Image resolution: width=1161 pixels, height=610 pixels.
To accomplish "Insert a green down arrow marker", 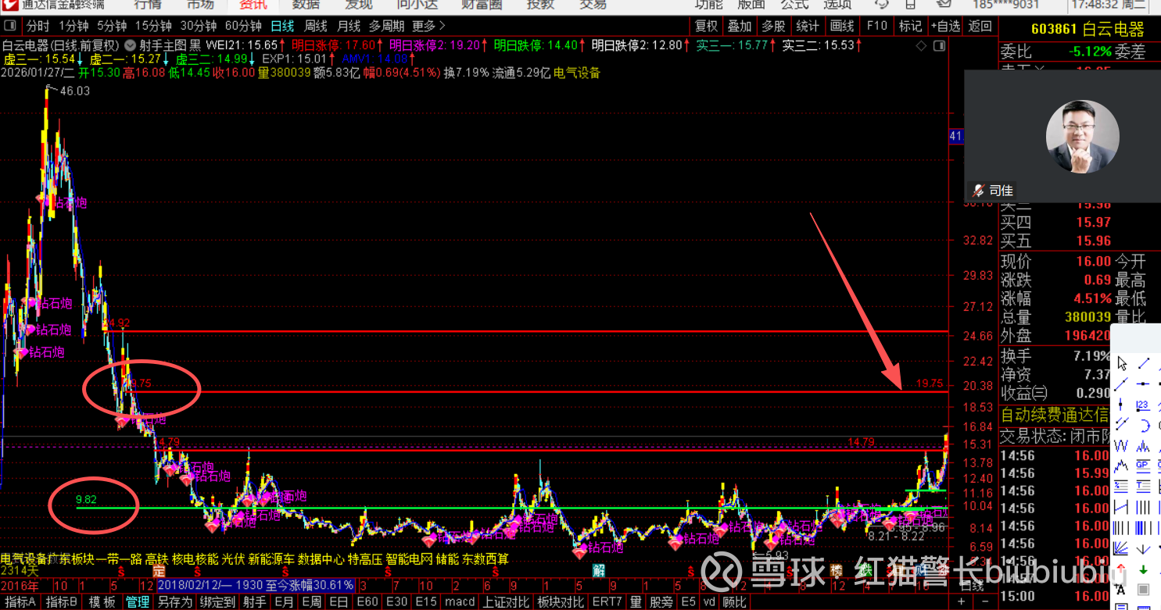I will (1143, 568).
